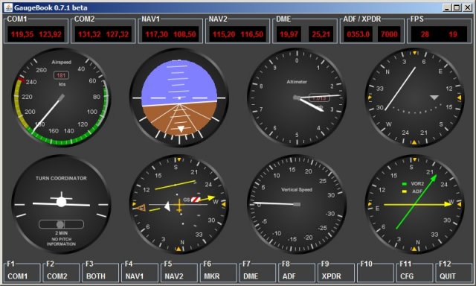Click COM2 active frequency 131,32

[89, 34]
